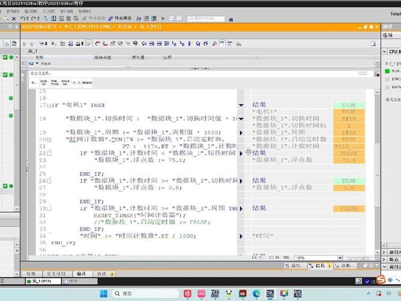Open the 在线(O) menu

13,11
